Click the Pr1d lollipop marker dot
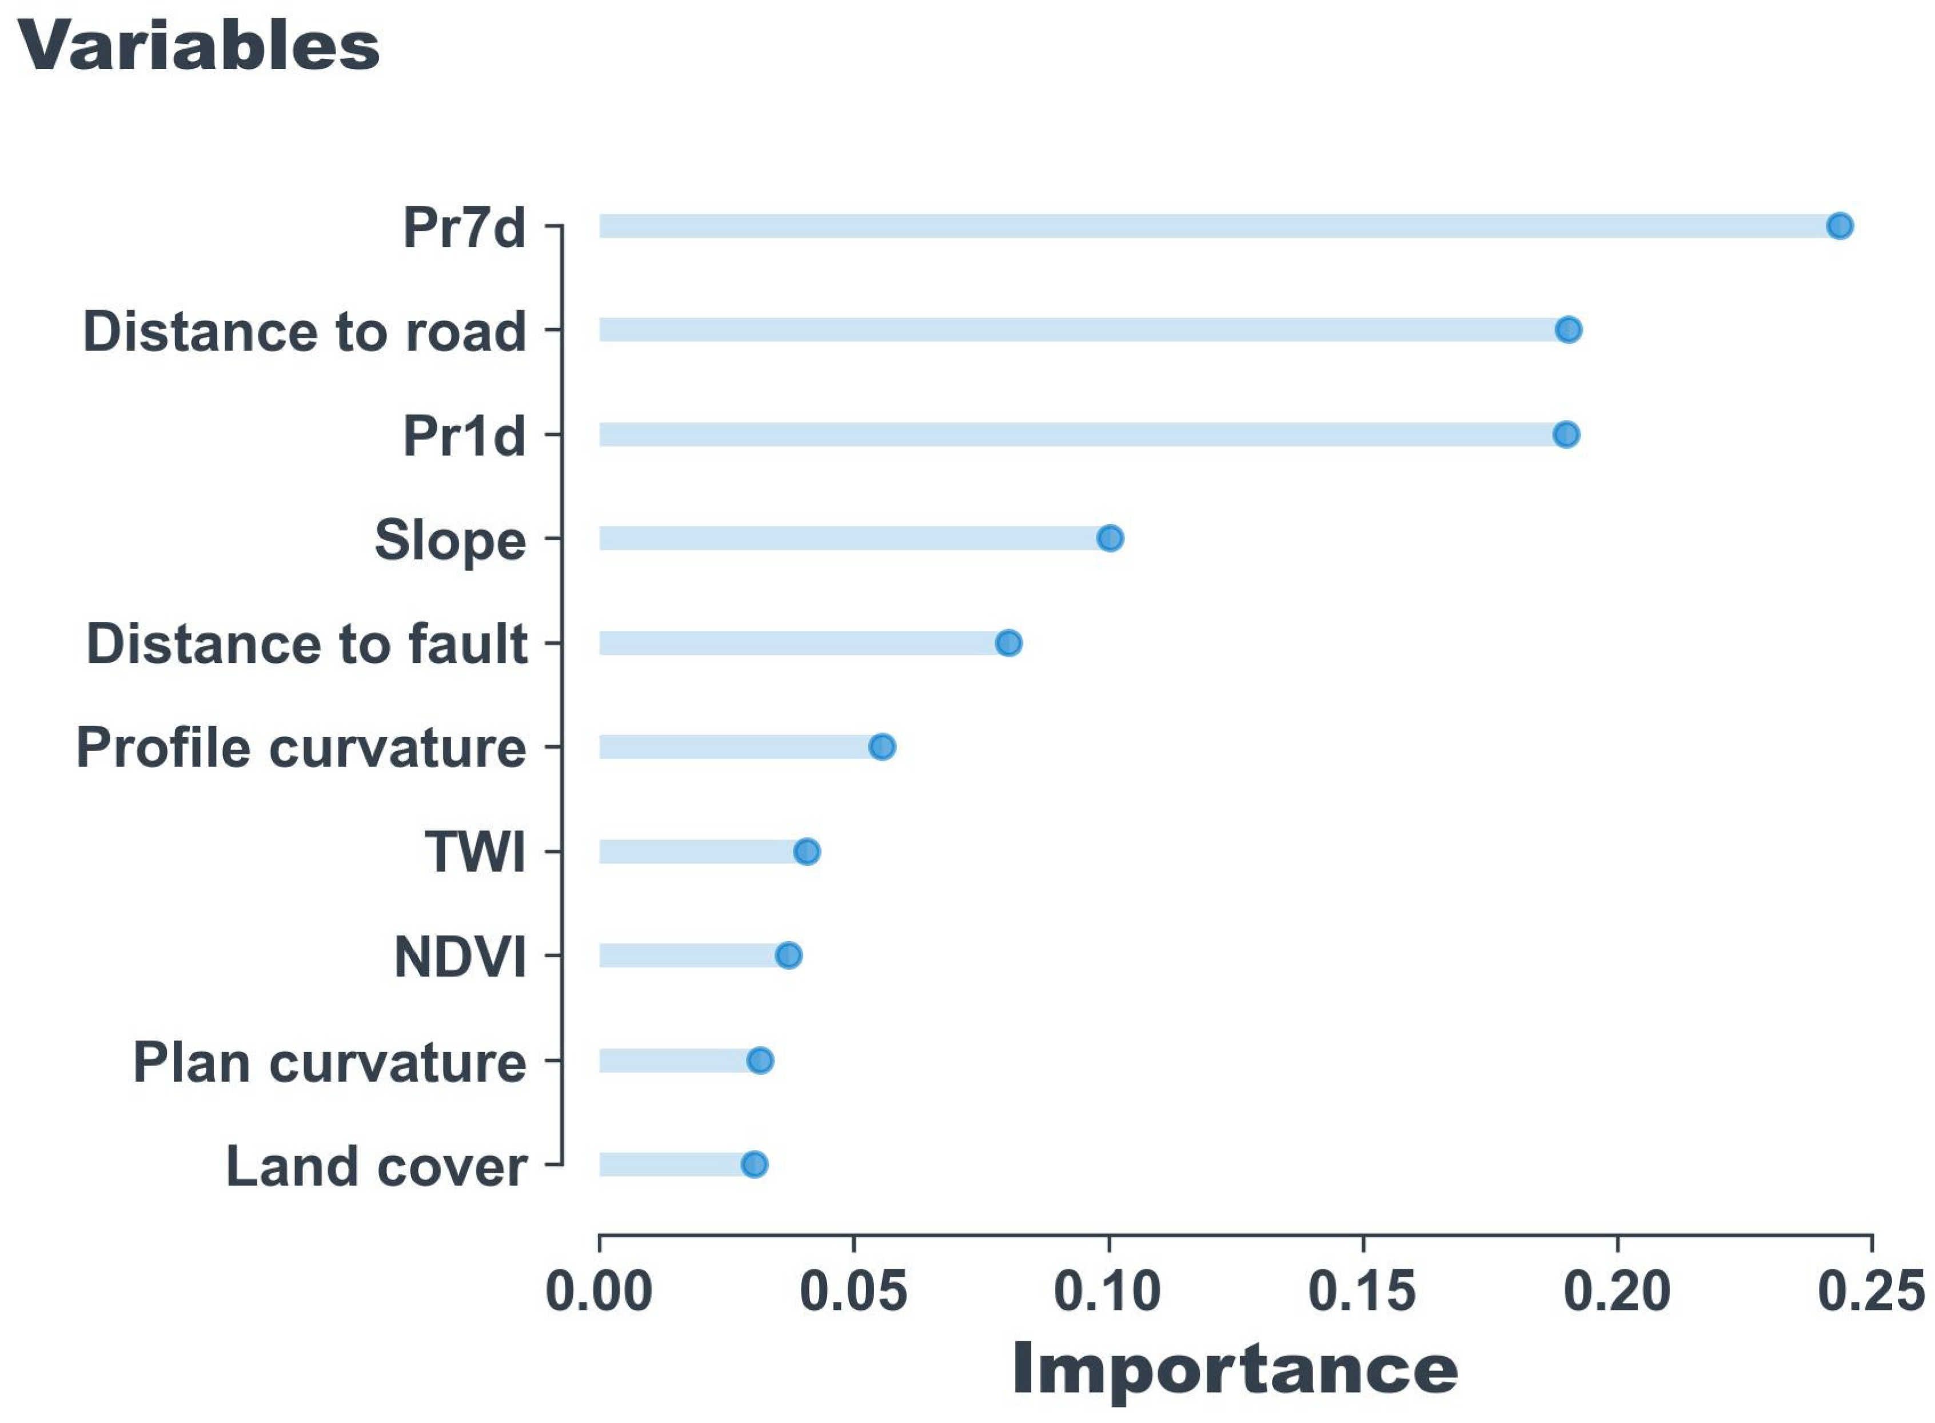 [x=1566, y=434]
